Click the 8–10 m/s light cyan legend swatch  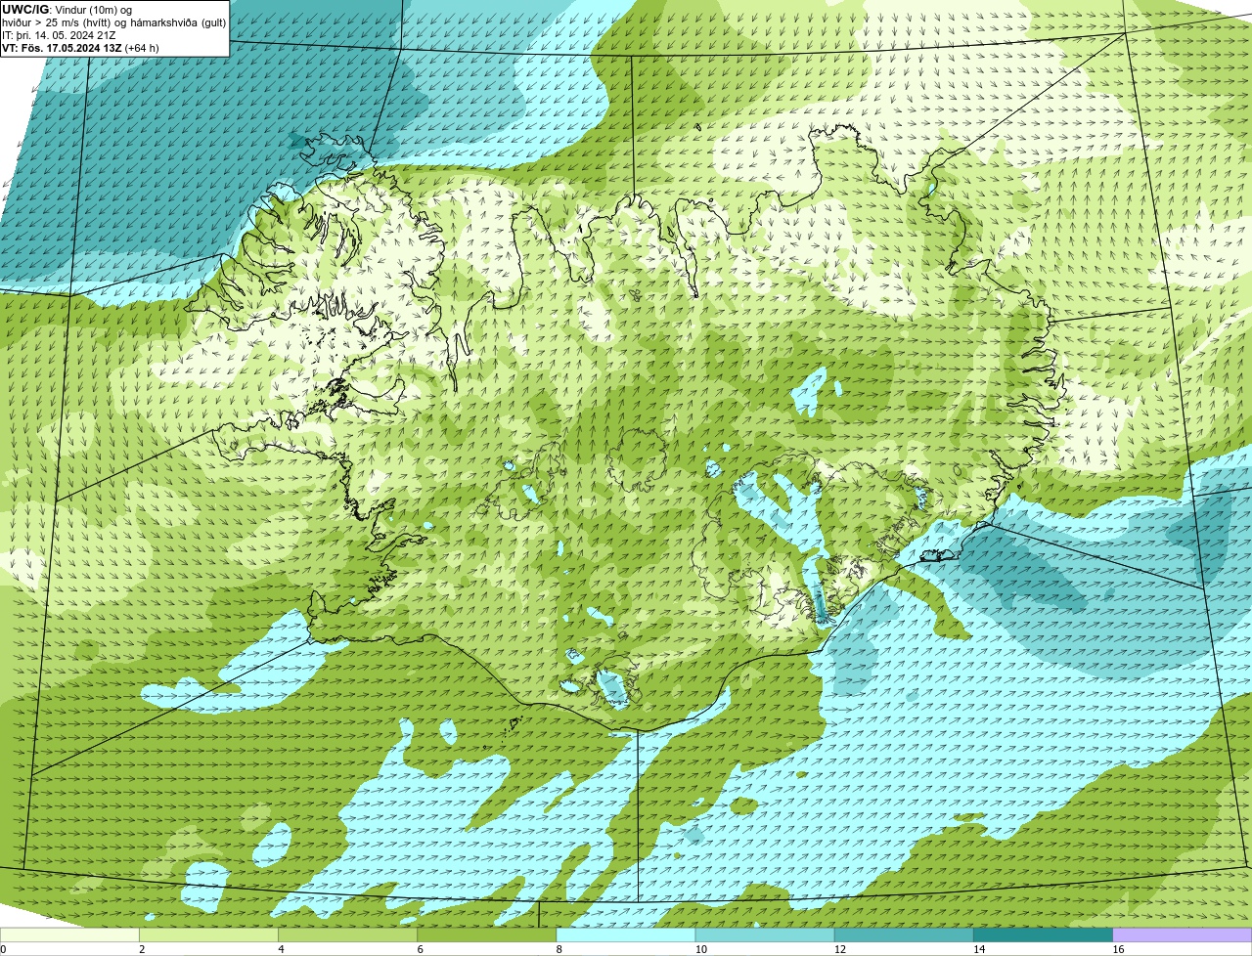click(626, 934)
